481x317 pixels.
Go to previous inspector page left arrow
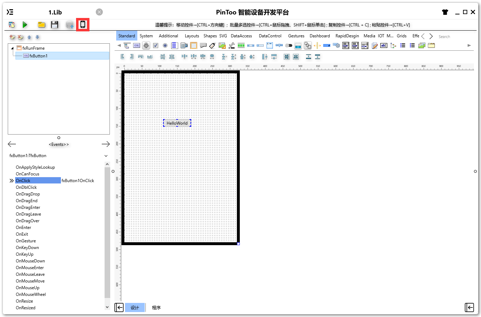12,144
